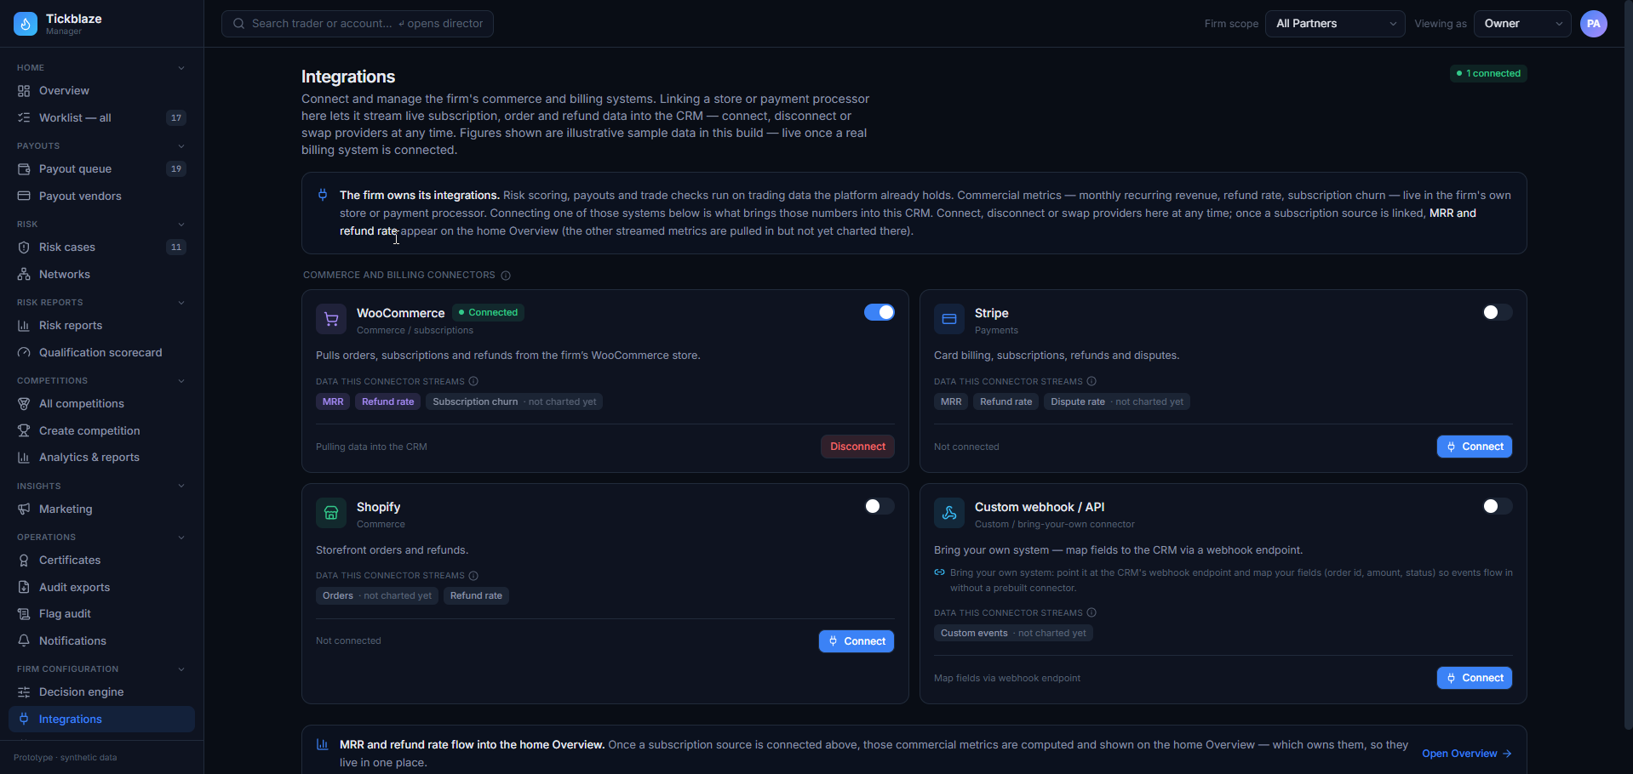The height and width of the screenshot is (774, 1633).
Task: Click the Decision engine sliders icon
Action: coord(24,692)
